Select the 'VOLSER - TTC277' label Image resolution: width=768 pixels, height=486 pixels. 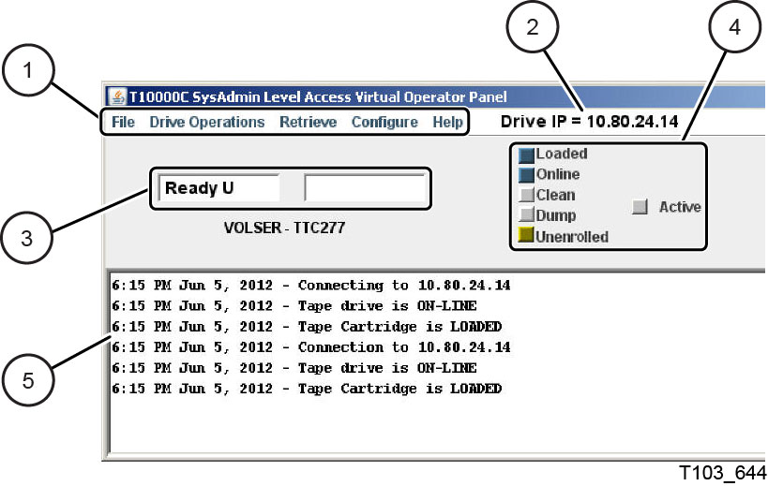284,228
